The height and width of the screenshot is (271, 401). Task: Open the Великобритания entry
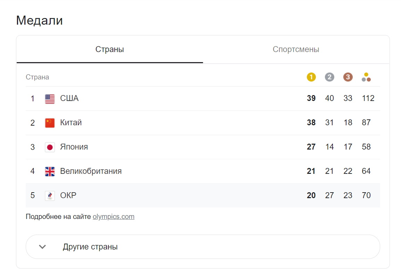203,171
